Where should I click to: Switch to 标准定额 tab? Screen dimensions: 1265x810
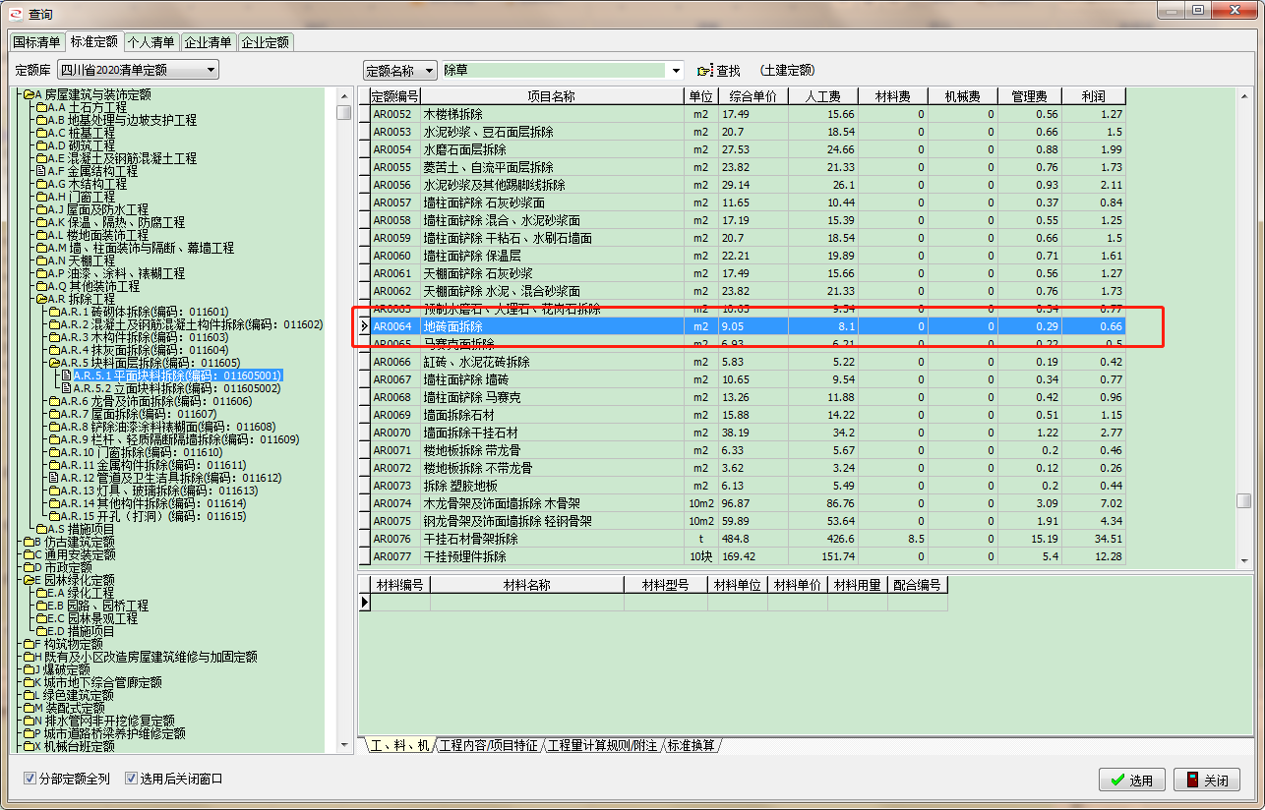point(93,42)
